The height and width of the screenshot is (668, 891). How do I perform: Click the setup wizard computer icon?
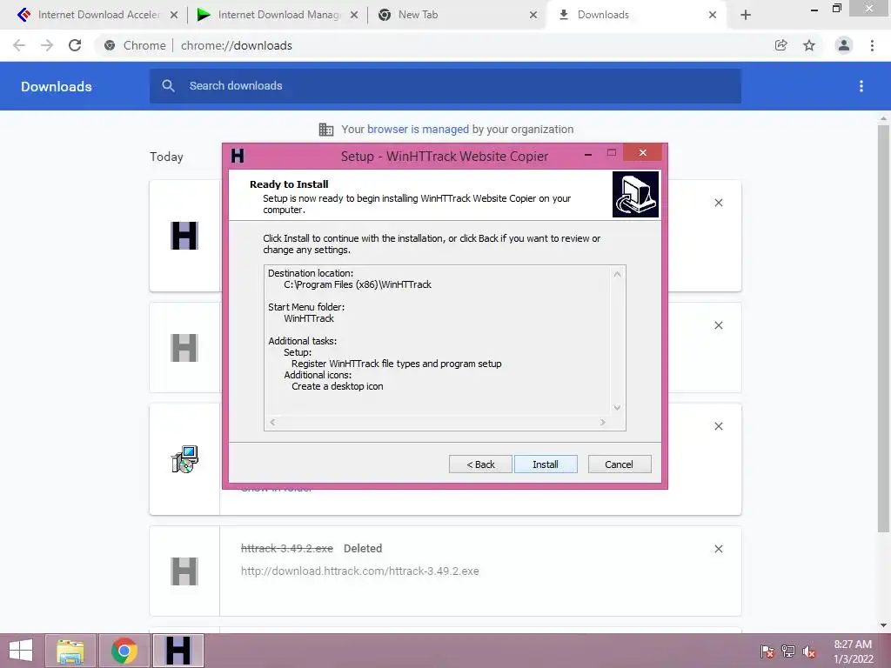(x=635, y=194)
